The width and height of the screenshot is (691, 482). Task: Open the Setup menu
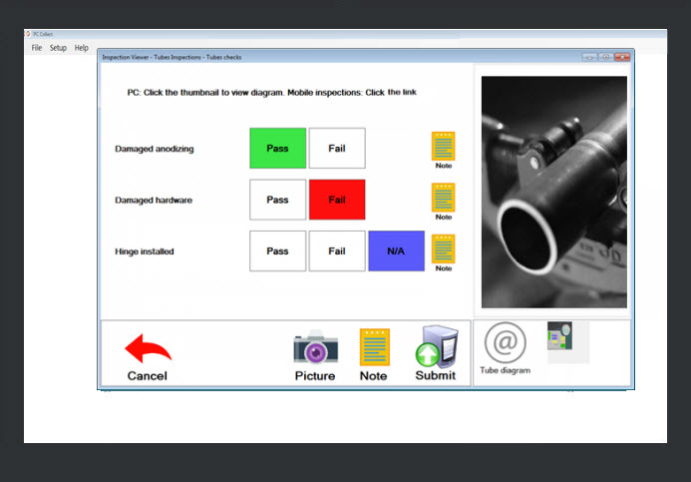(x=59, y=48)
